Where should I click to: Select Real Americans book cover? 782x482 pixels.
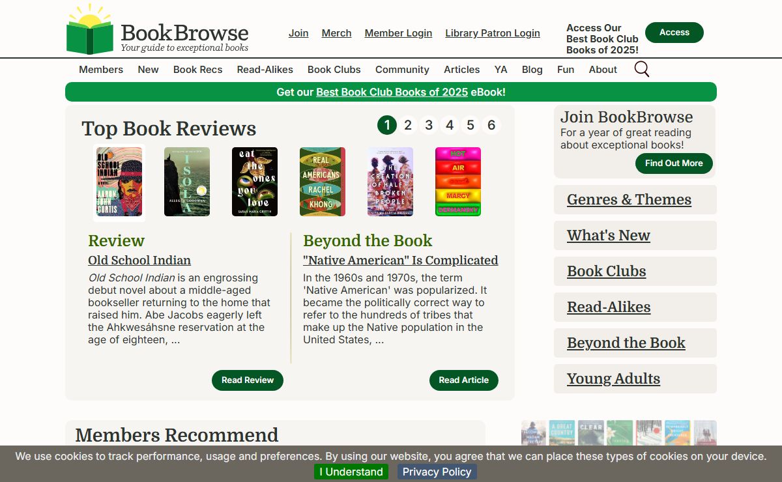(x=323, y=182)
